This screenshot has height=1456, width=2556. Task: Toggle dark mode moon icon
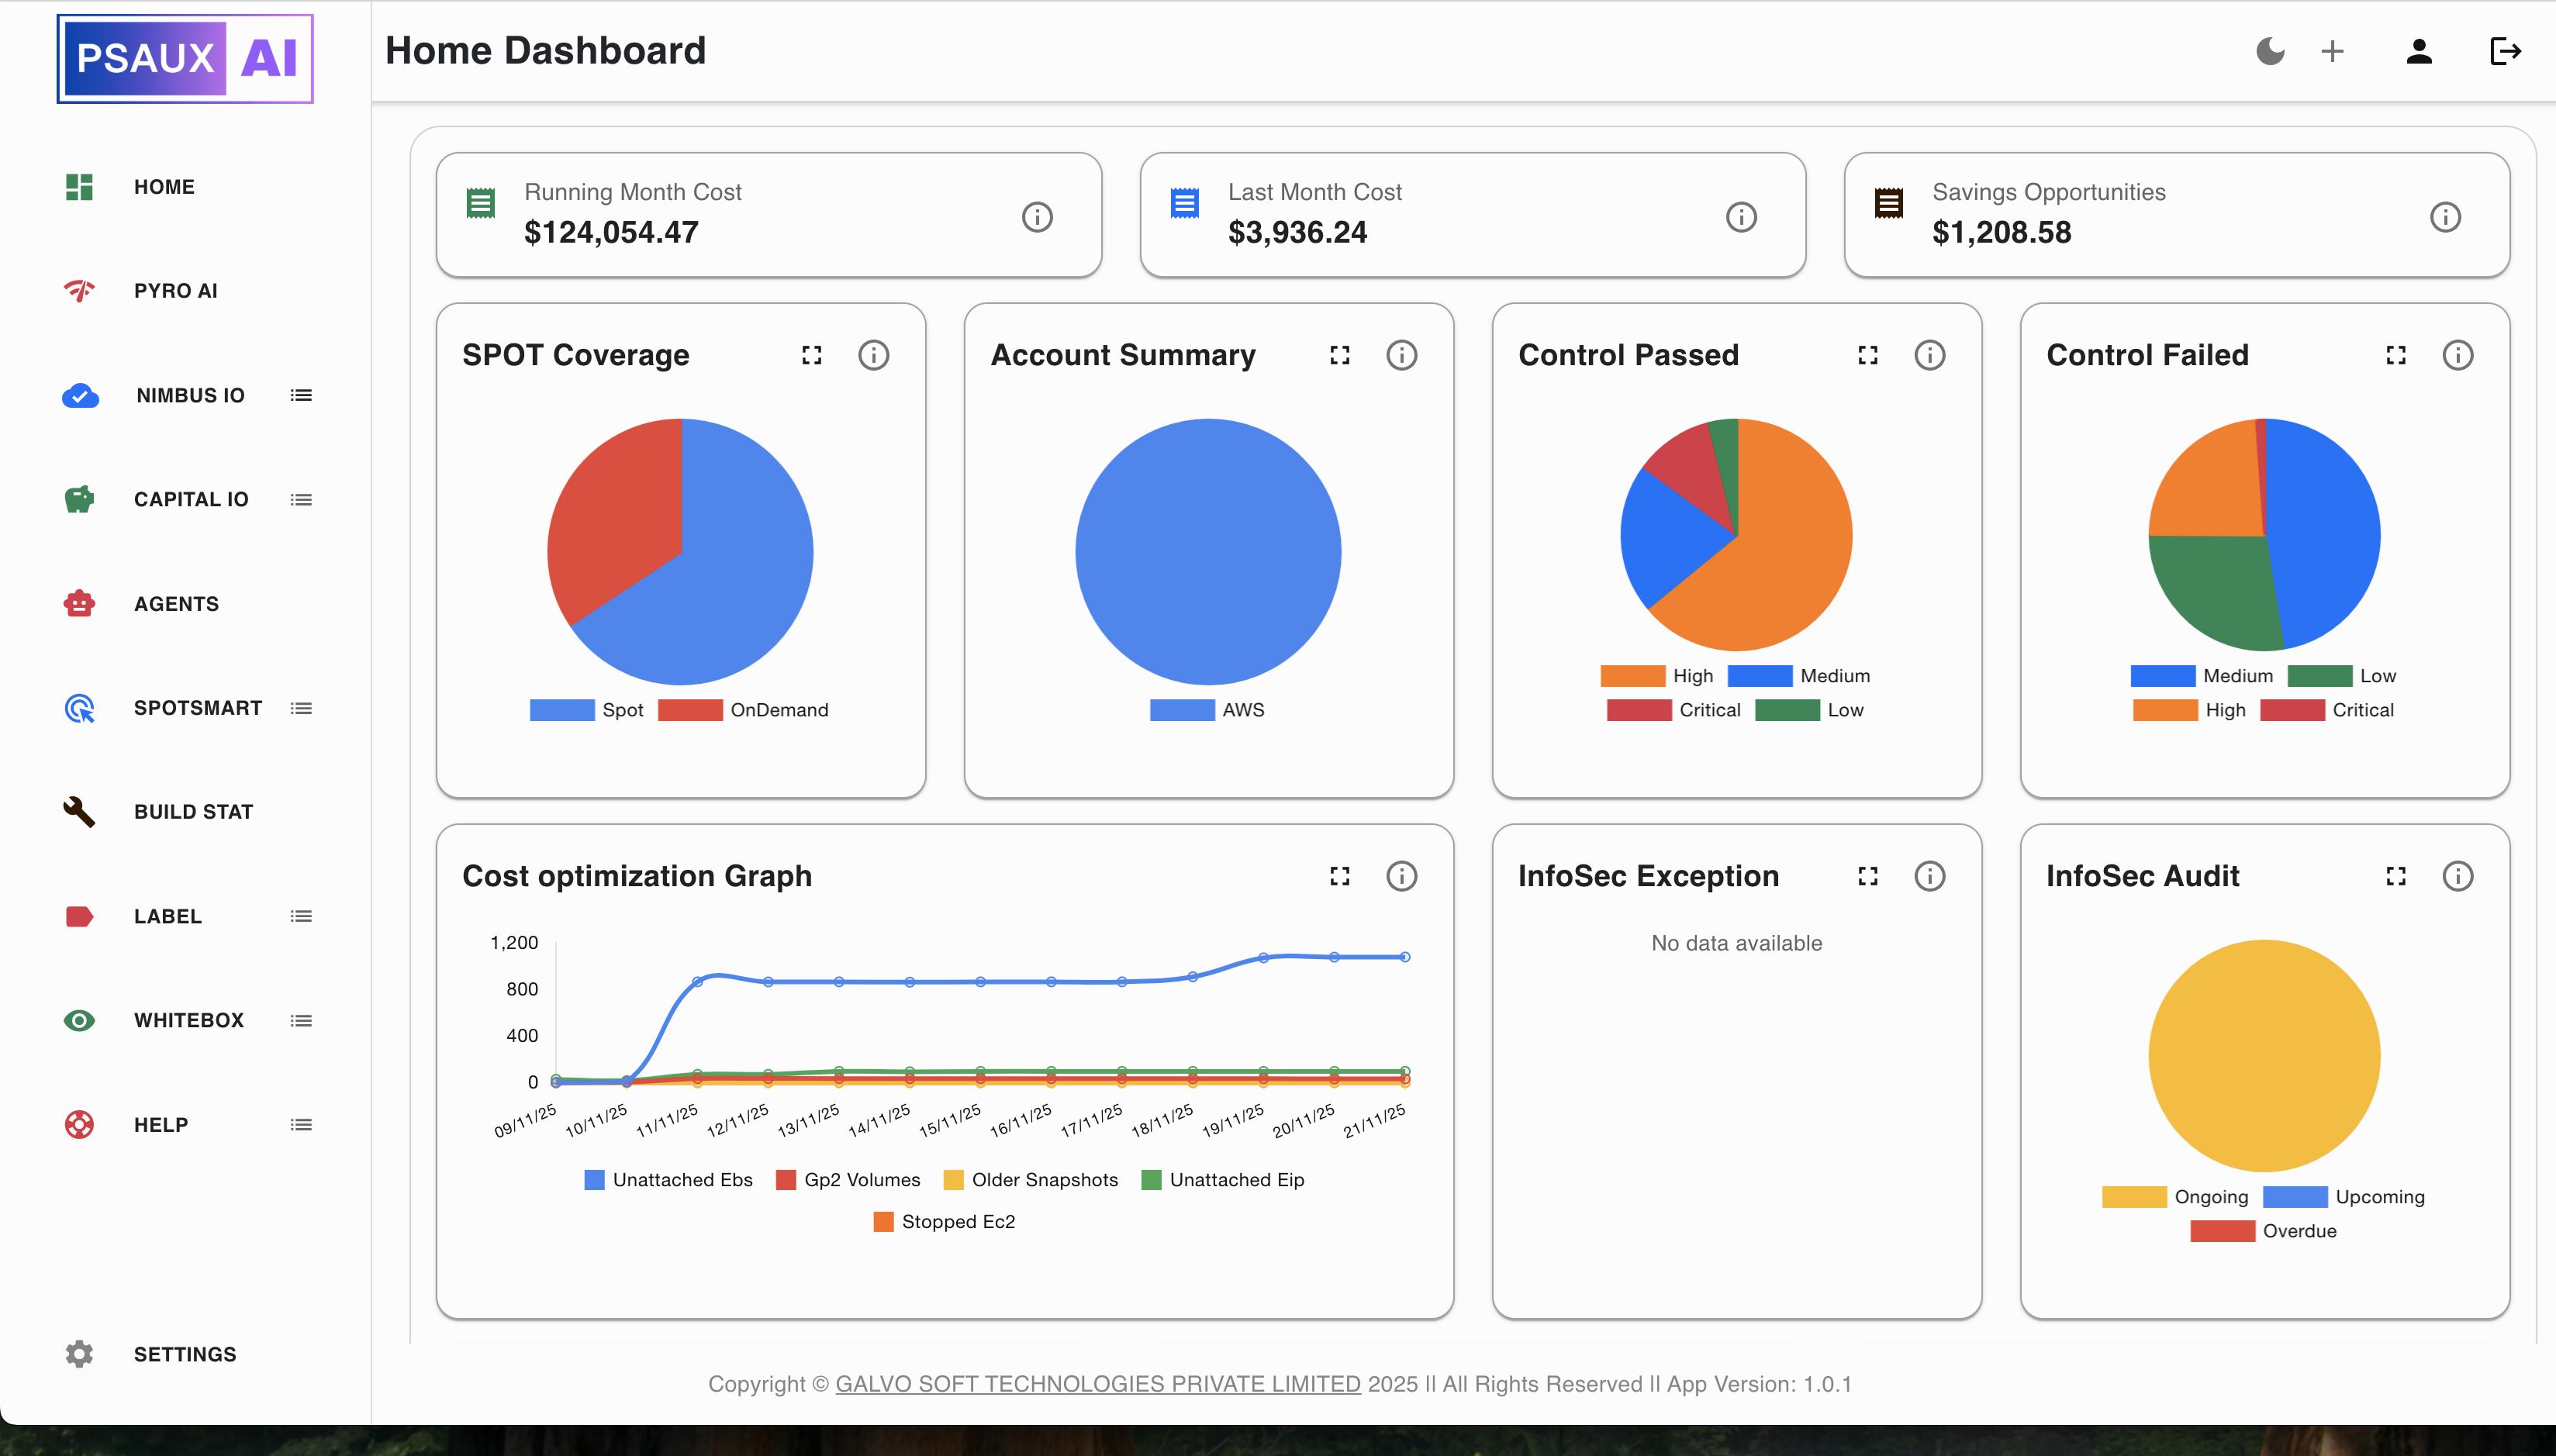tap(2270, 51)
